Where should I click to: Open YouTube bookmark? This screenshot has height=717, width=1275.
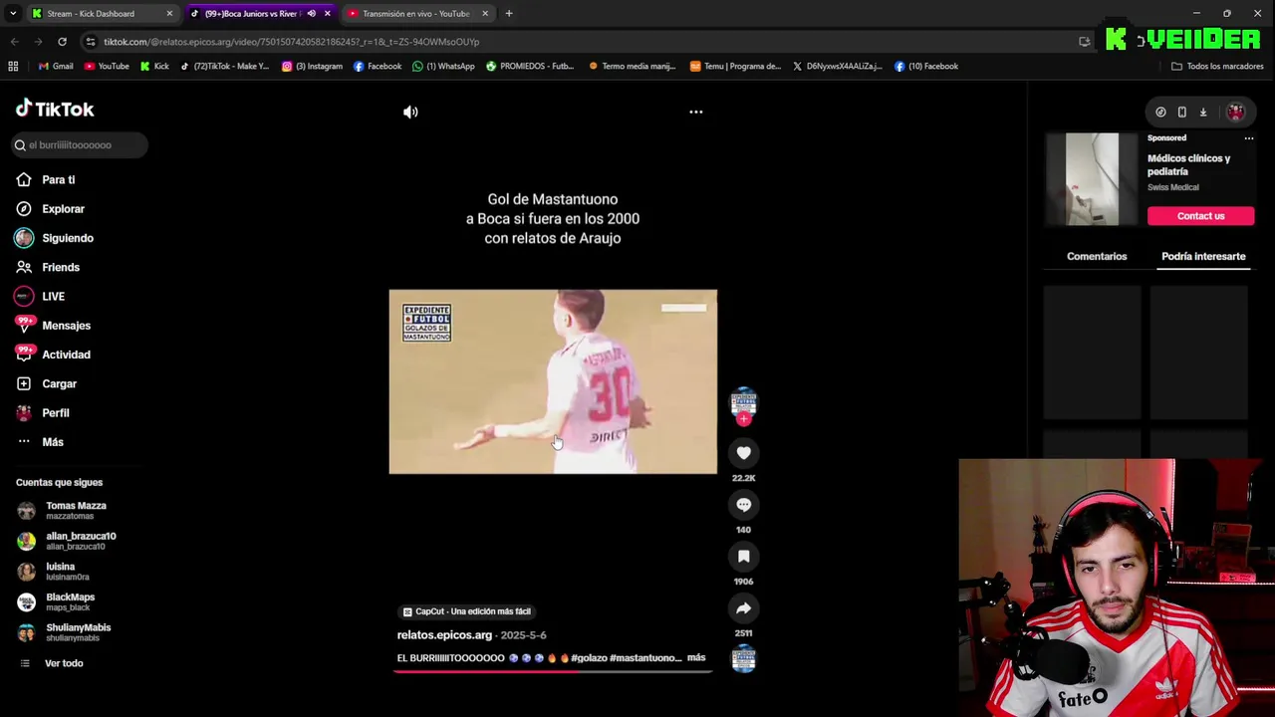point(107,67)
